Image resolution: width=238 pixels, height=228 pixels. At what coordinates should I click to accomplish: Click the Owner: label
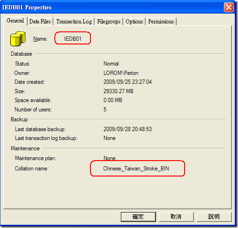(22, 73)
